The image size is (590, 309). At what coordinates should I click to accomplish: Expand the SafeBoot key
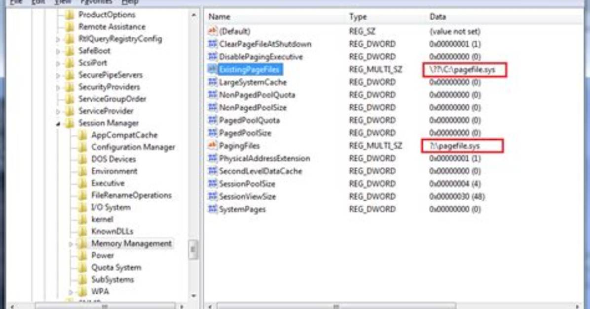tap(58, 51)
